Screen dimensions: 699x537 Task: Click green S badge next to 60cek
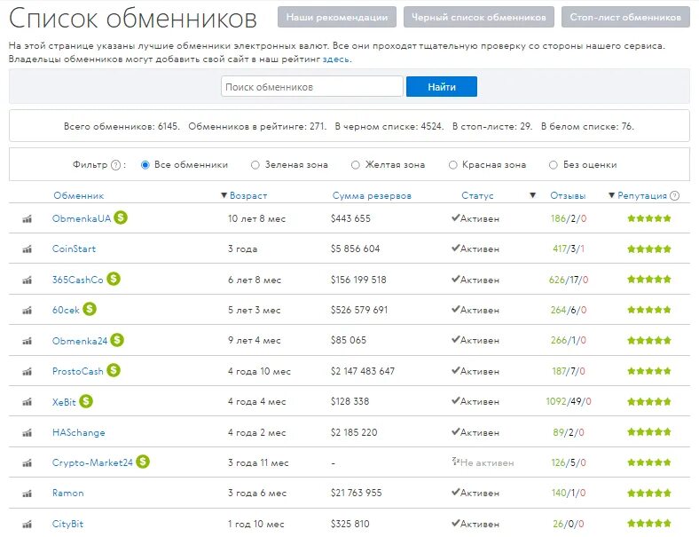coord(90,309)
